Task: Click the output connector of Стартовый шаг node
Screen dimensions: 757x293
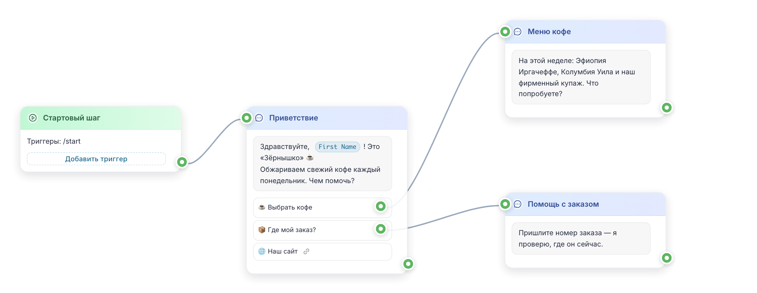Action: click(182, 162)
